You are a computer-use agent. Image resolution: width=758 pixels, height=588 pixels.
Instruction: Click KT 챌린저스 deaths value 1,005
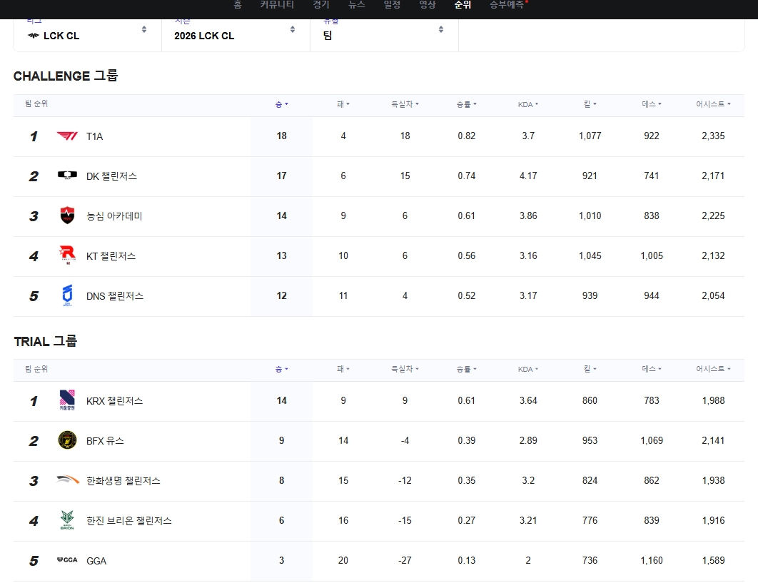652,255
